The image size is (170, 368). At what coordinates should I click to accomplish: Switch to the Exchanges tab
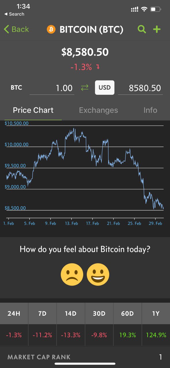[x=98, y=110]
